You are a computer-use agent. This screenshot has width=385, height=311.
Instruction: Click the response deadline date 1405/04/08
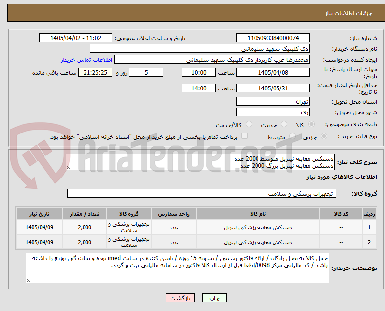pyautogui.click(x=273, y=73)
